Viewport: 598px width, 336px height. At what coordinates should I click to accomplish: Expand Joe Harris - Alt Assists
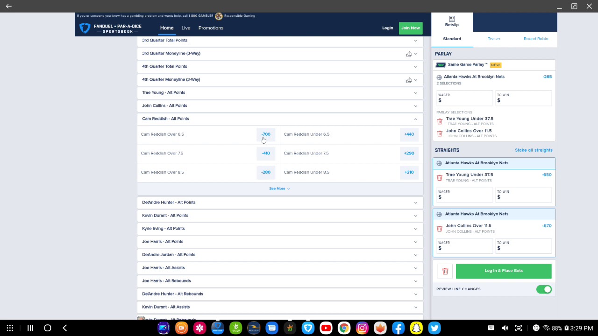[x=280, y=268]
